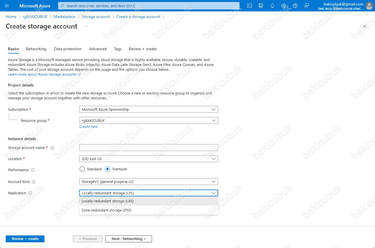
Task: Switch to the Review + create tab
Action: point(143,49)
